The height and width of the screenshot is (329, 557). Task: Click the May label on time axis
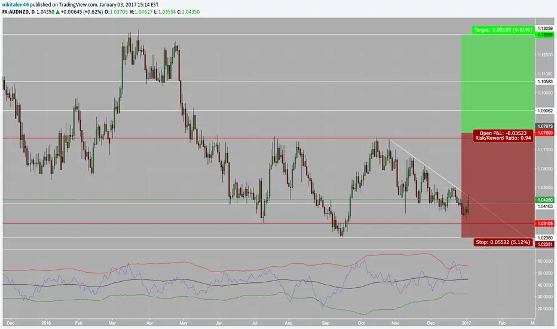pos(183,323)
